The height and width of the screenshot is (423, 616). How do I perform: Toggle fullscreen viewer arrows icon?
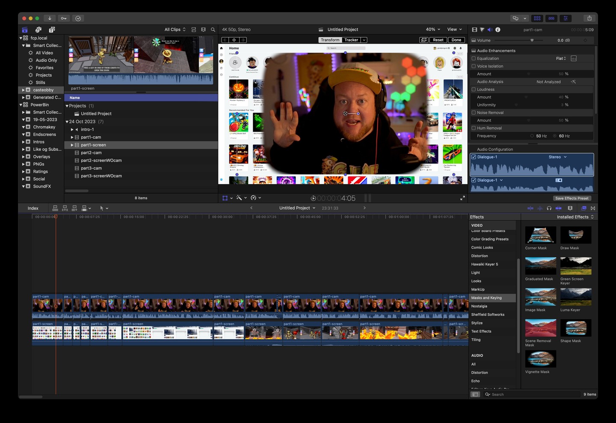462,198
